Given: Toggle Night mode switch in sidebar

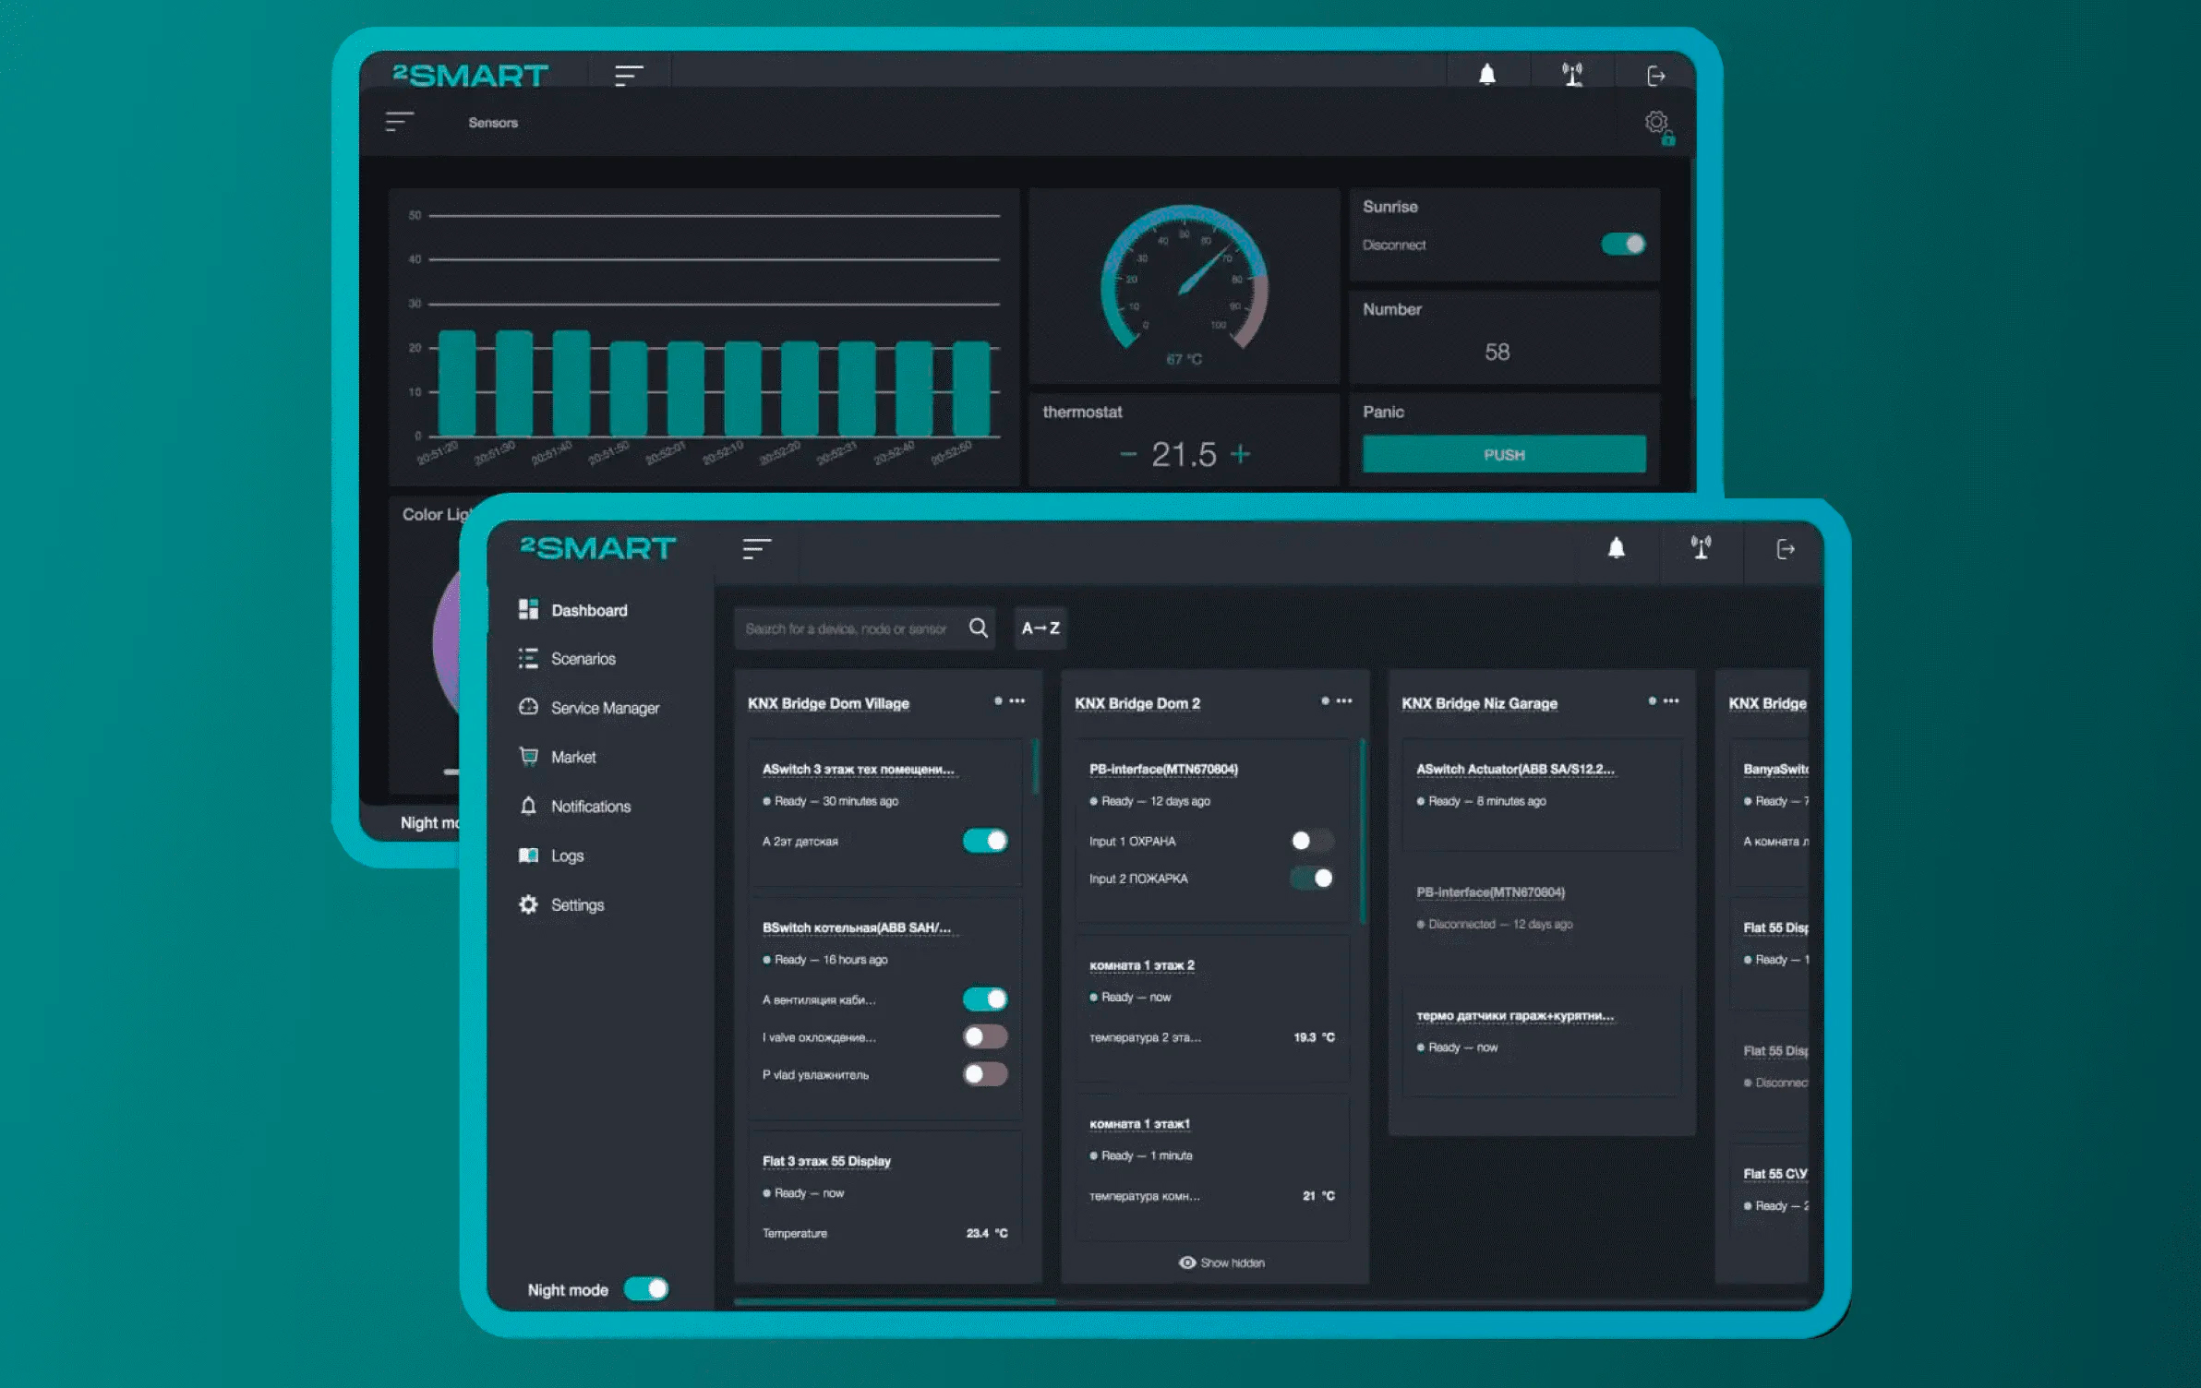Looking at the screenshot, I should coord(646,1288).
